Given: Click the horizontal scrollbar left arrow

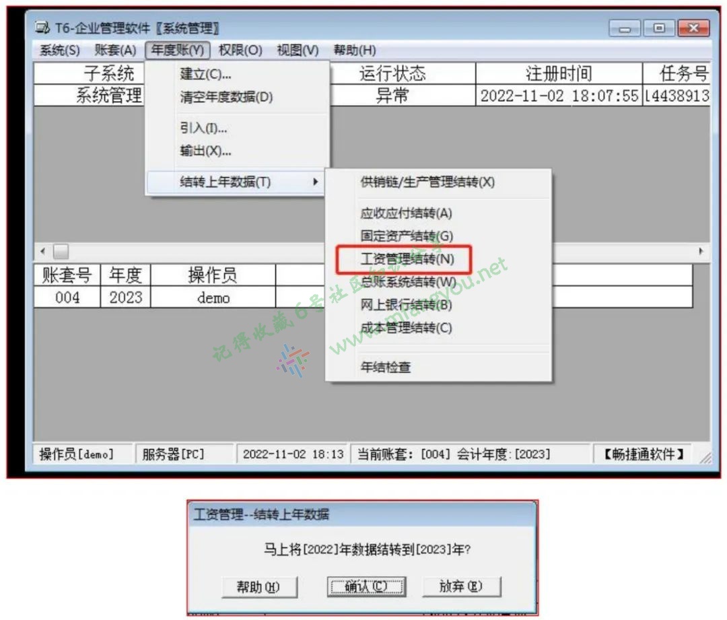Looking at the screenshot, I should pyautogui.click(x=43, y=252).
